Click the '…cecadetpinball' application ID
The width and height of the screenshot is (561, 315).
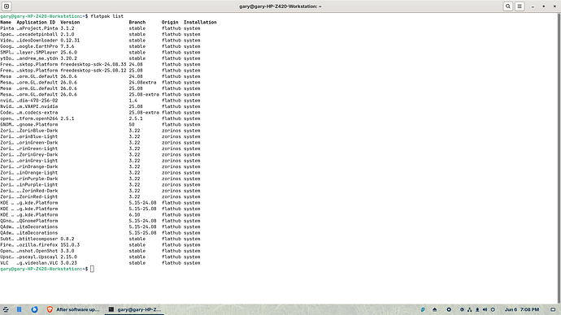(37, 34)
